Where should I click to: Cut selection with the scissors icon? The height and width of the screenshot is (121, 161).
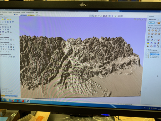(x=3, y=22)
